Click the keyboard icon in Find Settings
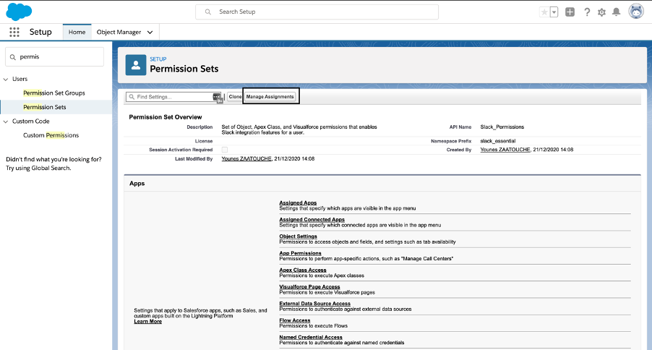Screen dimensions: 652x350 coord(217,97)
